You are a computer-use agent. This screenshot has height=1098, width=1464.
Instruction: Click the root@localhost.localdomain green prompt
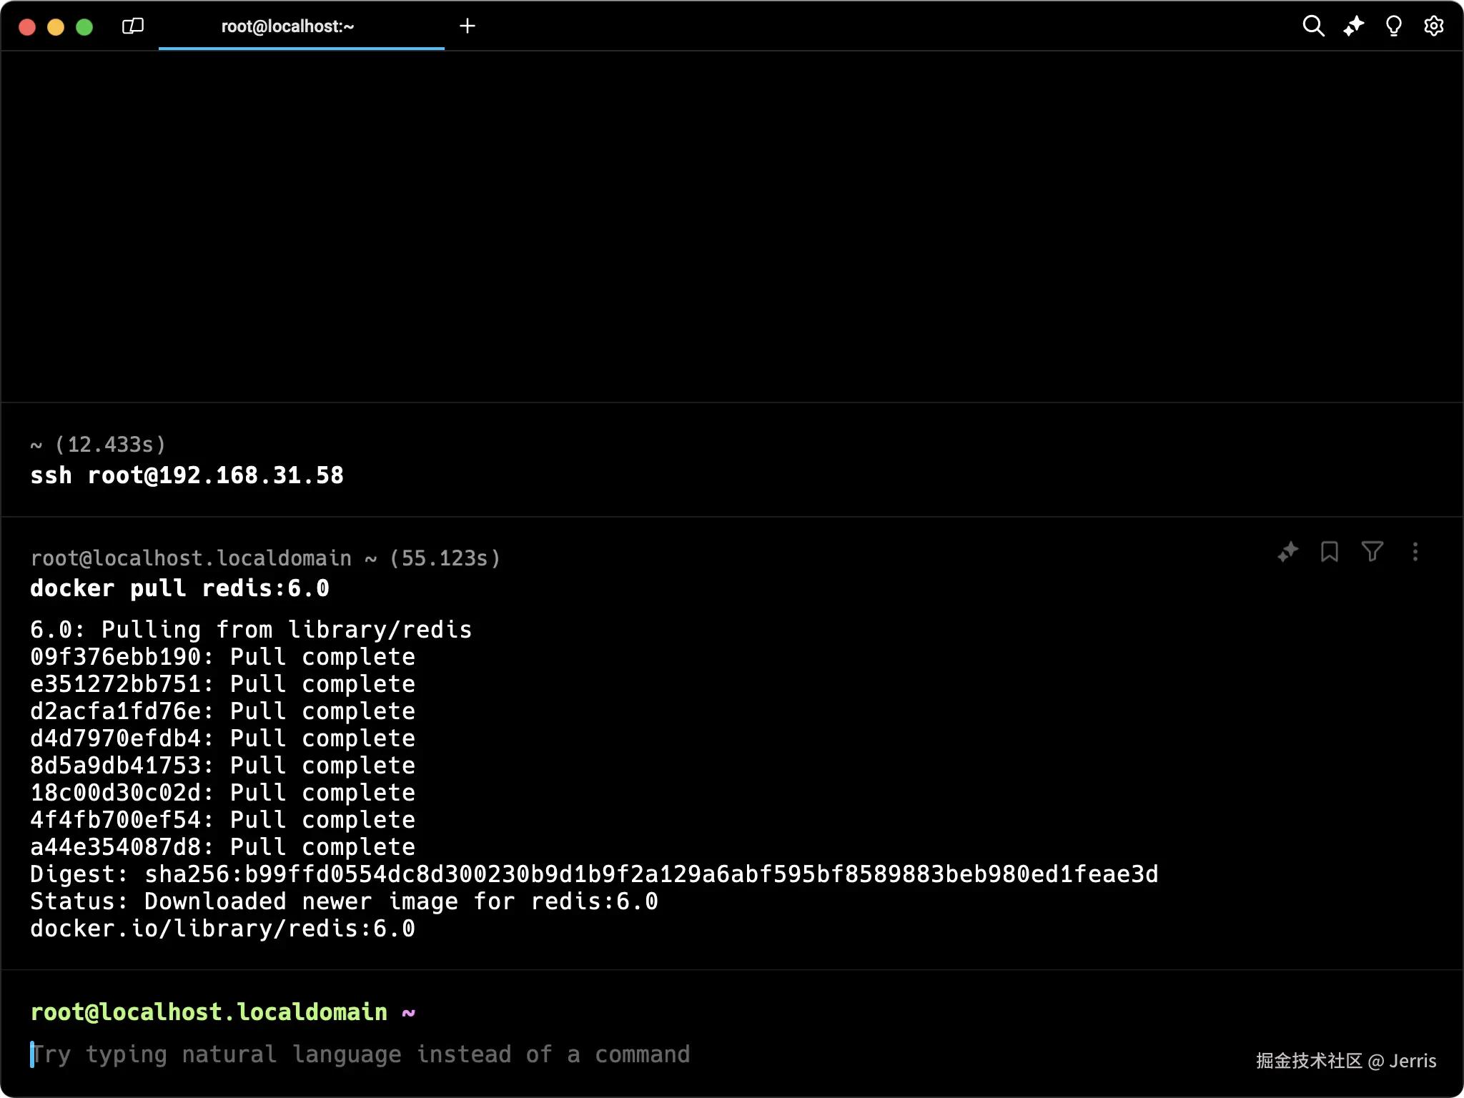[209, 1012]
